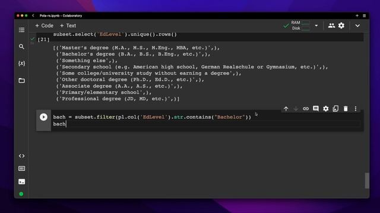Go back using the title bar arrow
This screenshot has height=213, width=380.
pyautogui.click(x=33, y=16)
